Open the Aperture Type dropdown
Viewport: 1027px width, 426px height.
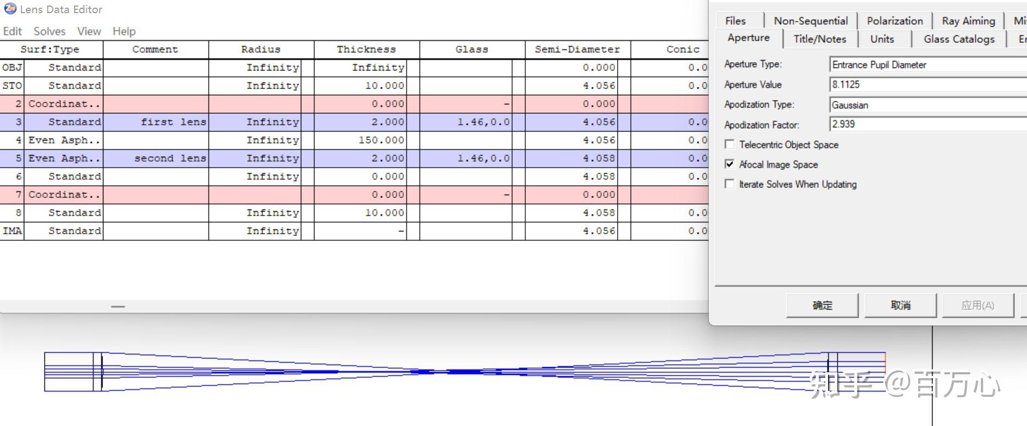point(928,64)
